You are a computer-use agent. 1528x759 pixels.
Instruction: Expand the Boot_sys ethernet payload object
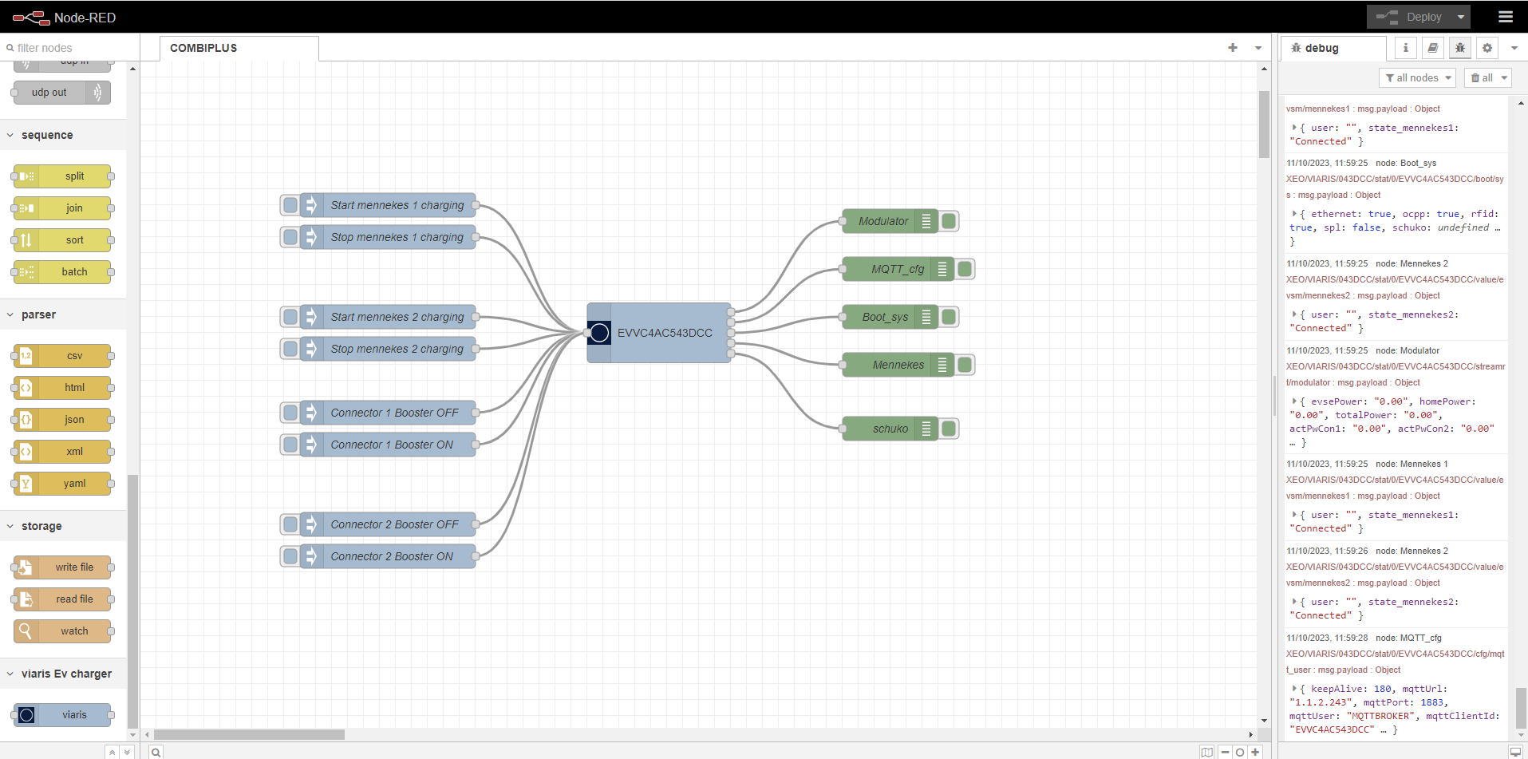[x=1294, y=214]
